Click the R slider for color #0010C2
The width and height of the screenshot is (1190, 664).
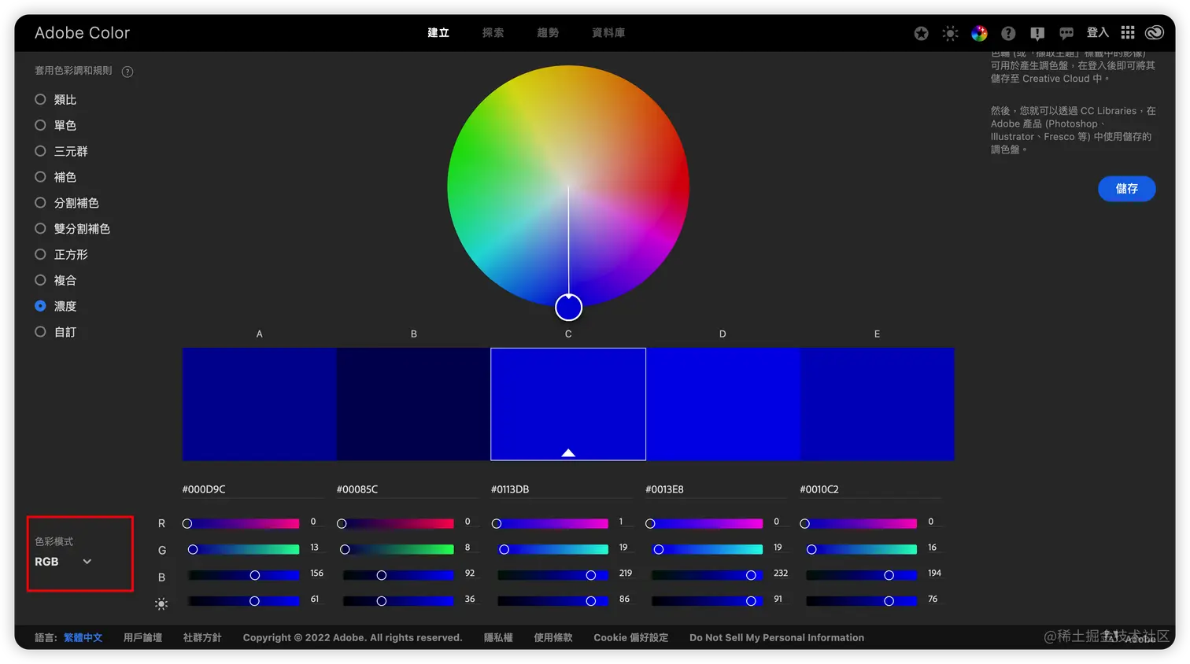click(x=860, y=523)
